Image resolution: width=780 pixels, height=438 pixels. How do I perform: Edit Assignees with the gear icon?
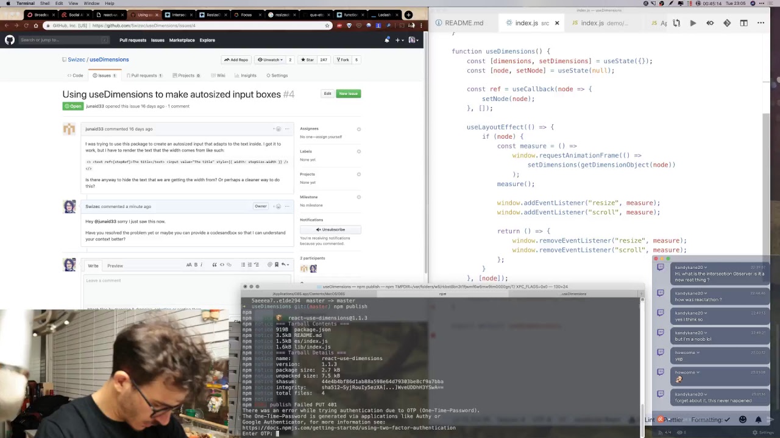pos(358,129)
